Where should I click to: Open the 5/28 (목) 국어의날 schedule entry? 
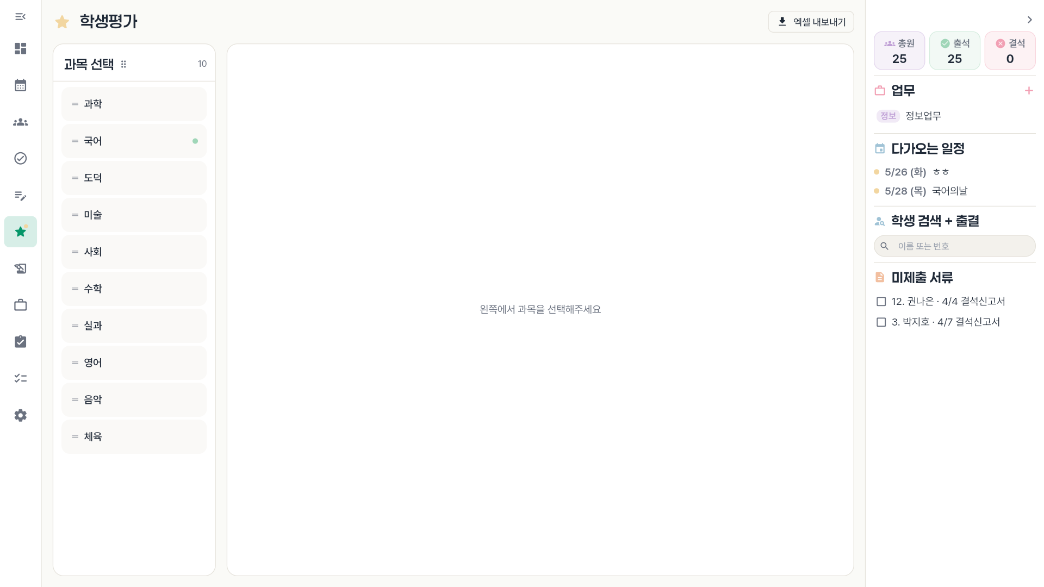click(x=921, y=191)
